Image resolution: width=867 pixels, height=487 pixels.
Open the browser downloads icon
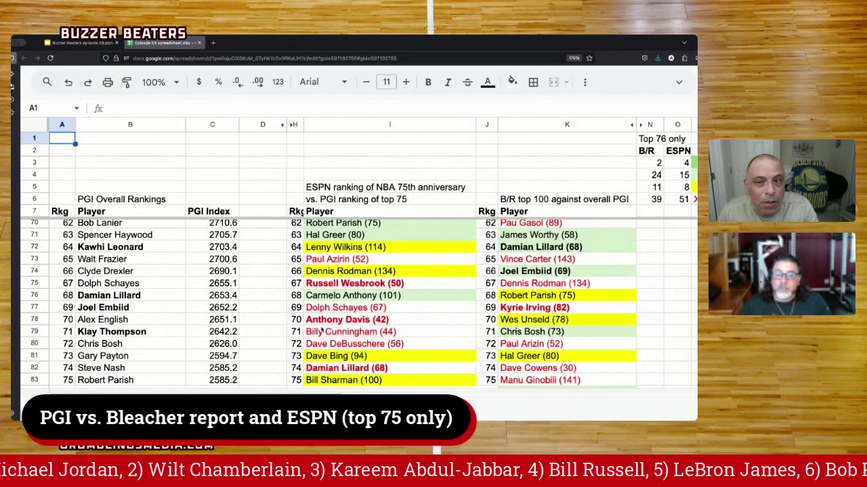658,58
